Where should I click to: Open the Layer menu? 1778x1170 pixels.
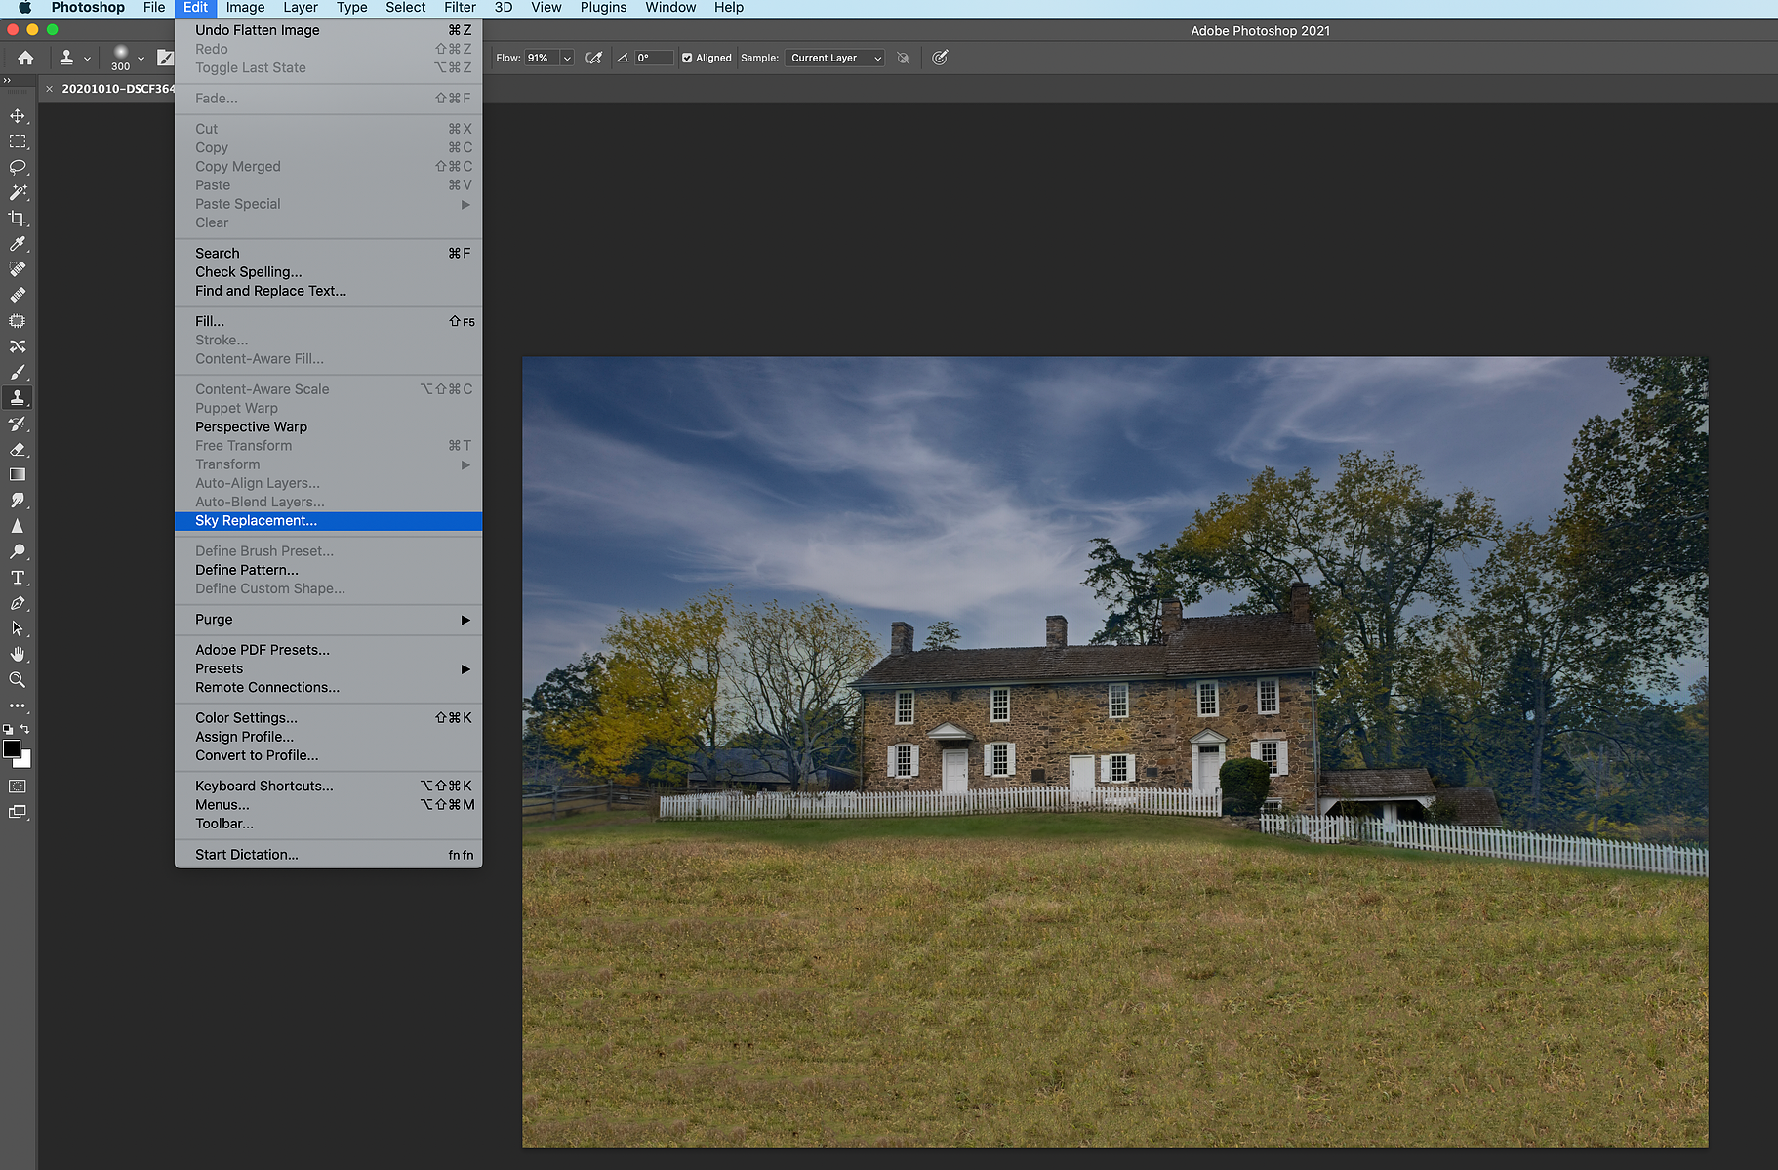coord(301,8)
